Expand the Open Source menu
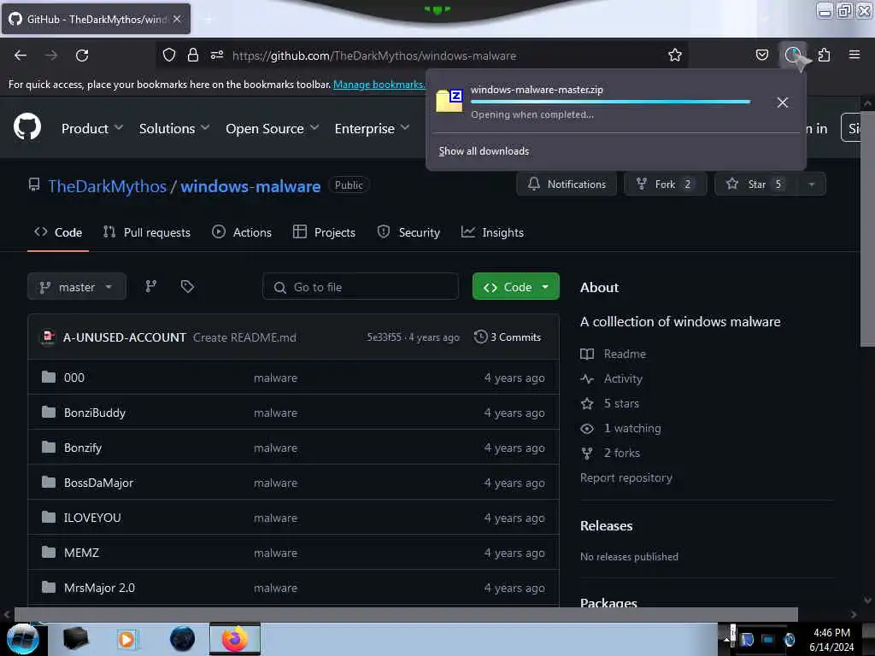 (273, 128)
